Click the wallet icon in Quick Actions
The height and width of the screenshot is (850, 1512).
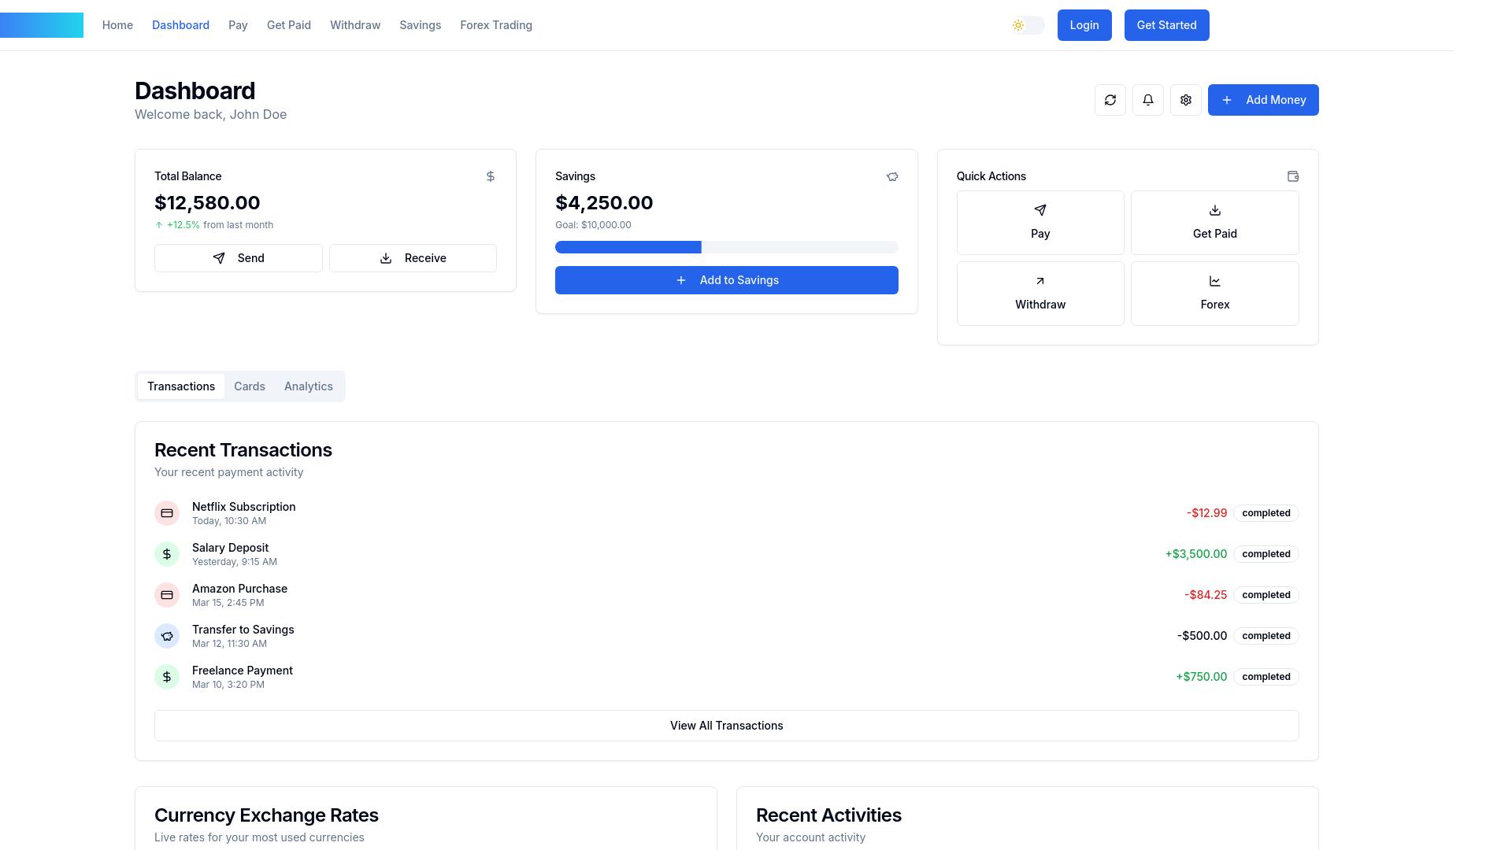coord(1292,176)
